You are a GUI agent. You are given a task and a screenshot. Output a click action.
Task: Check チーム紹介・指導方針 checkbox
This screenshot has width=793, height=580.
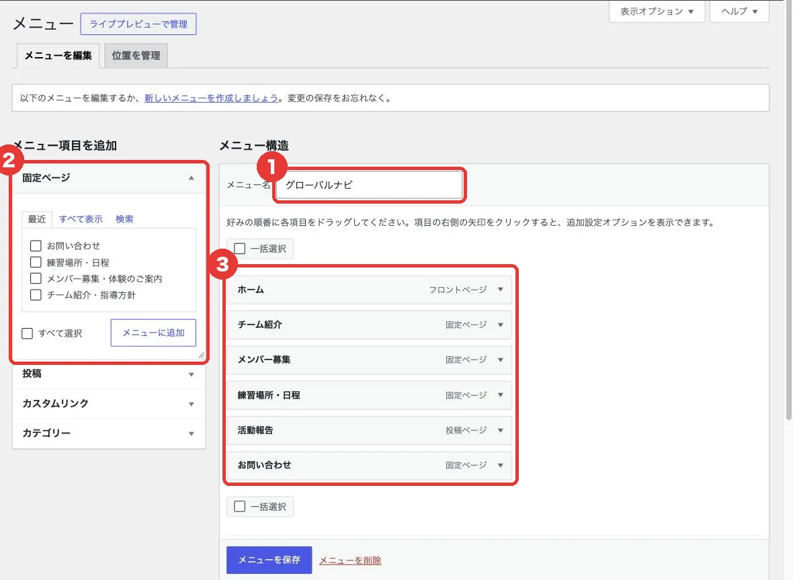point(36,295)
